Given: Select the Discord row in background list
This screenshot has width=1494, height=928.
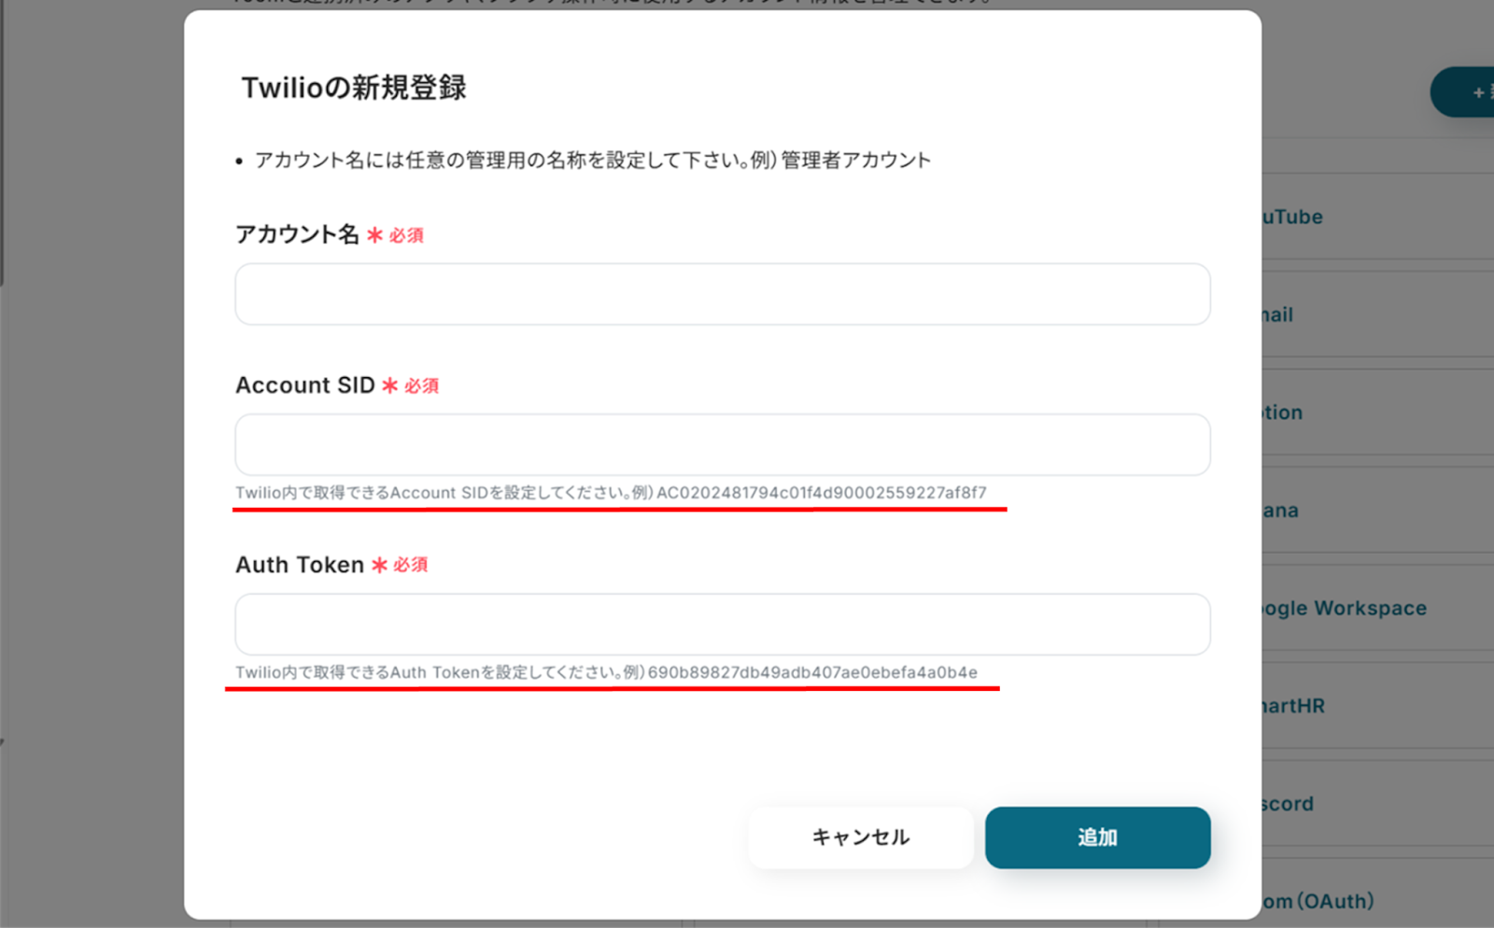Looking at the screenshot, I should [1377, 804].
